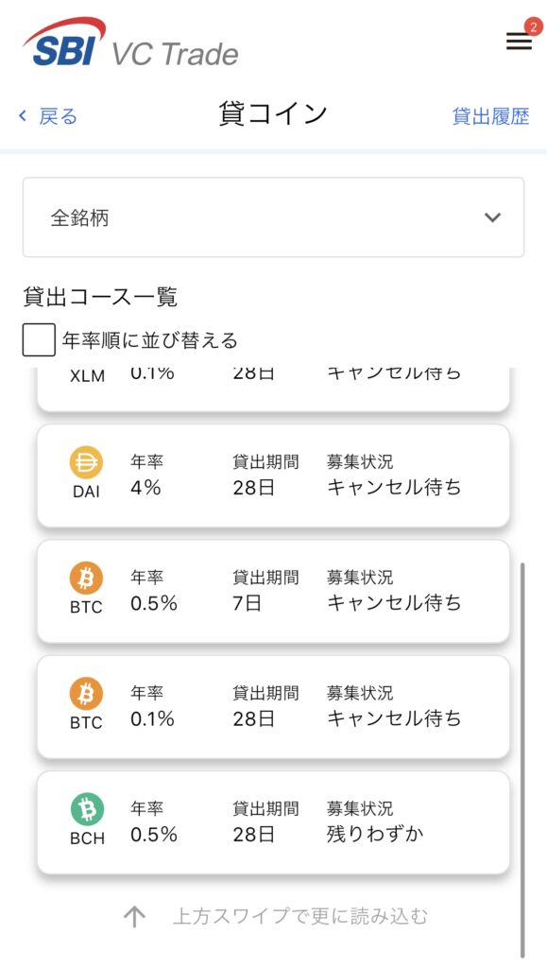
Task: Open the 全銘柄 dropdown
Action: click(273, 217)
